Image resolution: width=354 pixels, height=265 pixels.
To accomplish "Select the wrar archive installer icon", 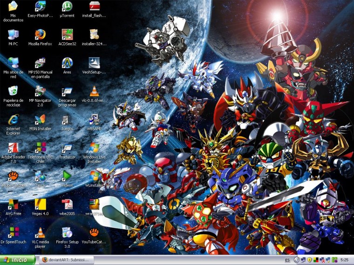I will coord(95,204).
